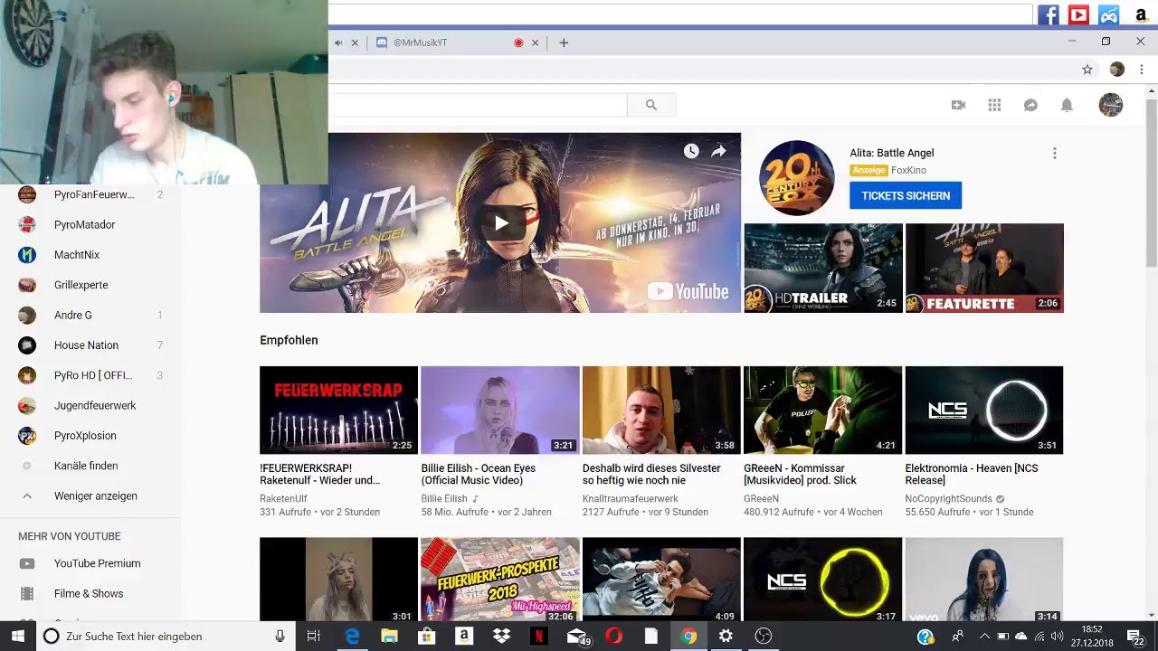Click the watch later clock on Alita video
Viewport: 1158px width, 651px height.
pyautogui.click(x=691, y=152)
